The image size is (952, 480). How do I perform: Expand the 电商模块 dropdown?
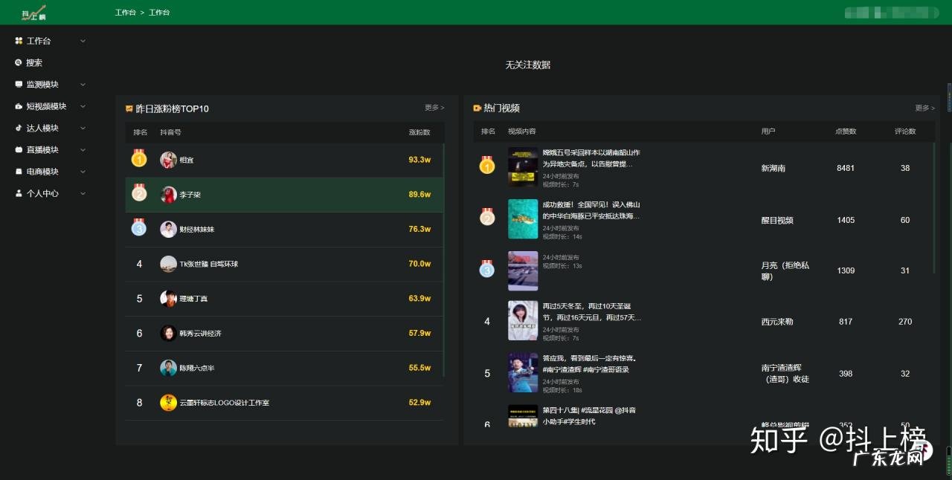tap(83, 172)
